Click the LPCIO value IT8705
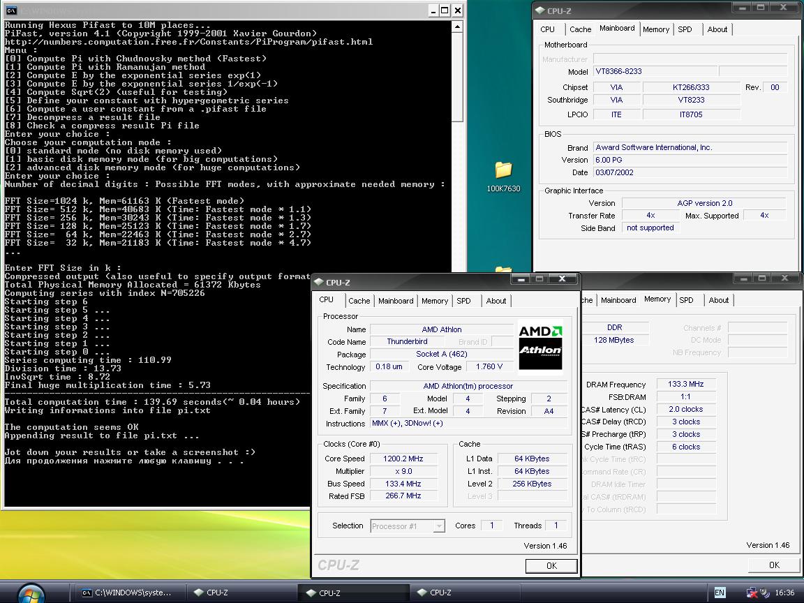 point(691,114)
